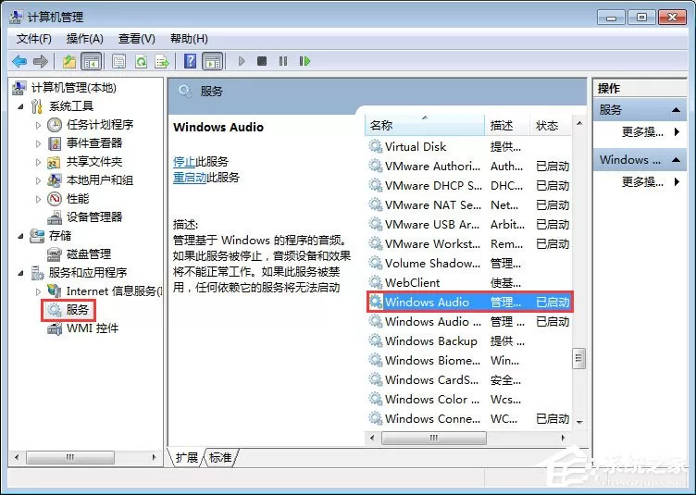Select the Volume Shadow Copy service row

[x=468, y=263]
